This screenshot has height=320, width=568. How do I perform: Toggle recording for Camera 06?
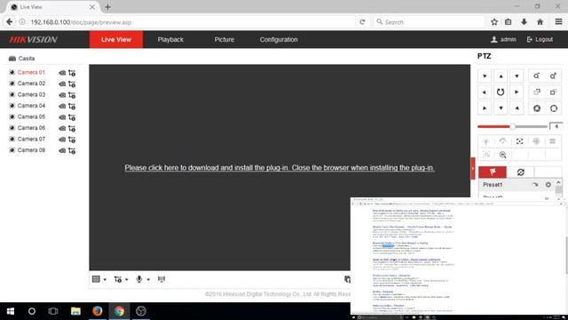coord(62,128)
